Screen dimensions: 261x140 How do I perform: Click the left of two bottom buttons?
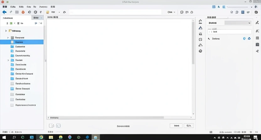click(x=176, y=126)
